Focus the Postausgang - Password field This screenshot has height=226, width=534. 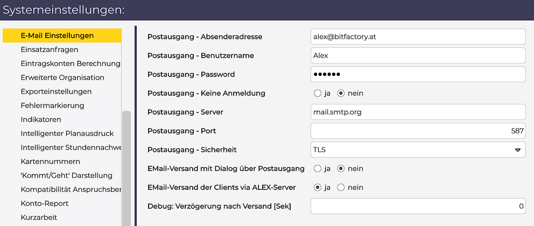(418, 74)
